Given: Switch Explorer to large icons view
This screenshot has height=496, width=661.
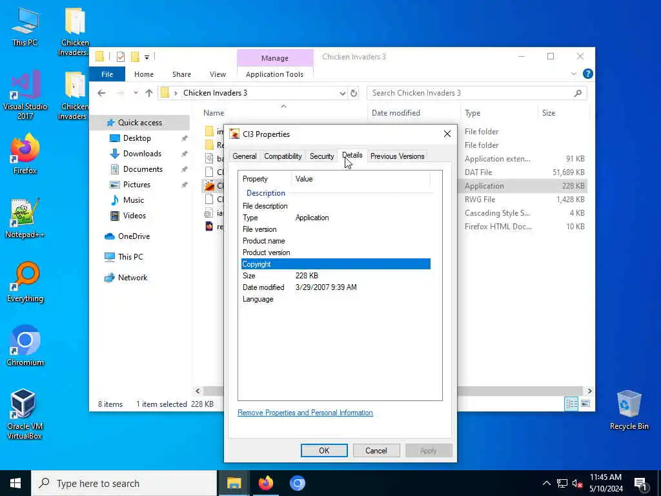Looking at the screenshot, I should 585,404.
